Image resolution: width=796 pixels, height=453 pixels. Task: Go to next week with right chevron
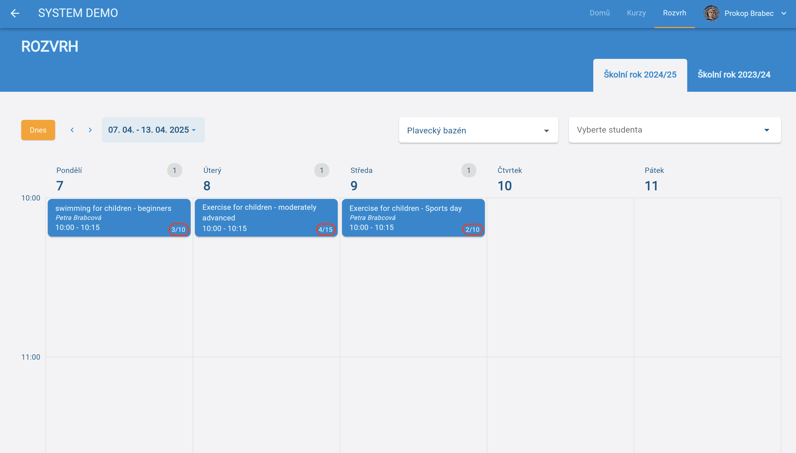90,130
